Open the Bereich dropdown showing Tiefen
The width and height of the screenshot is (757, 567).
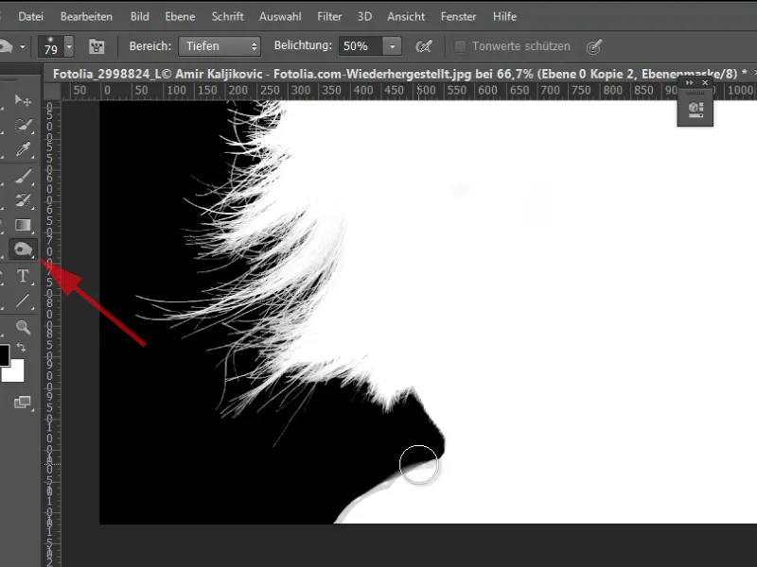[x=219, y=46]
